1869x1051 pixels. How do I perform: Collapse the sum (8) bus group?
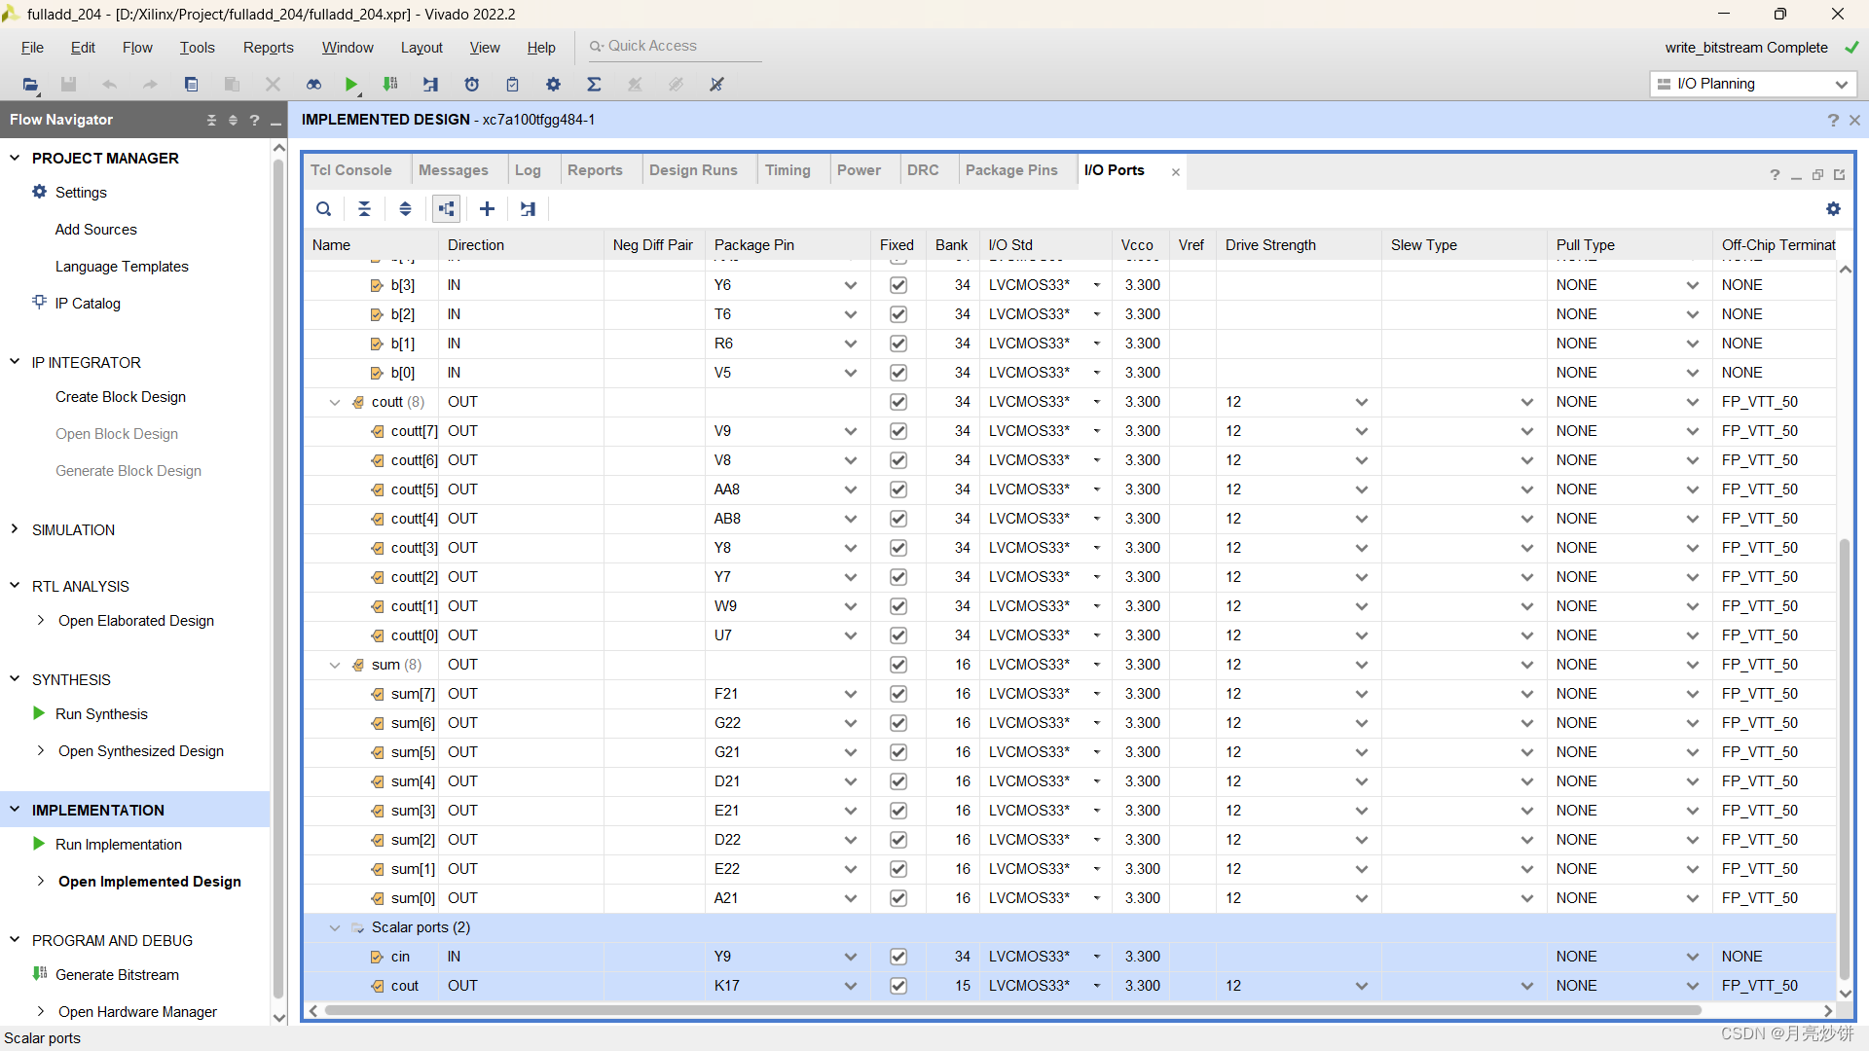pyautogui.click(x=334, y=665)
